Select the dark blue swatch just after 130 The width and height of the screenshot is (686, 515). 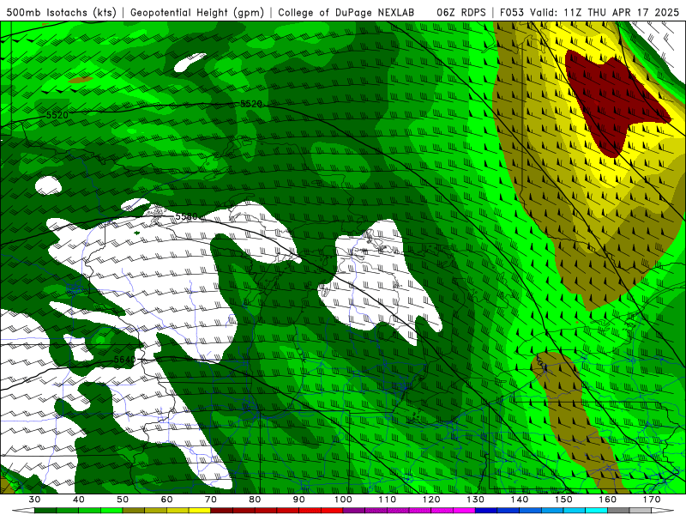pyautogui.click(x=486, y=511)
